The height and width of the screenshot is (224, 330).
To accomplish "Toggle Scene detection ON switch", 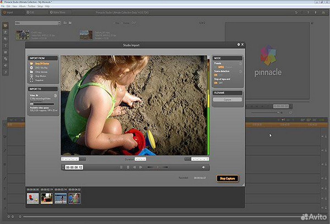I will [x=216, y=75].
